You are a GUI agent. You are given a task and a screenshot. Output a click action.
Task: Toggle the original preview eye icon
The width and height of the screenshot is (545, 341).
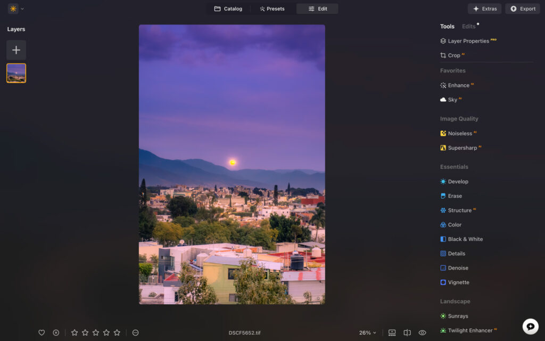(x=423, y=332)
